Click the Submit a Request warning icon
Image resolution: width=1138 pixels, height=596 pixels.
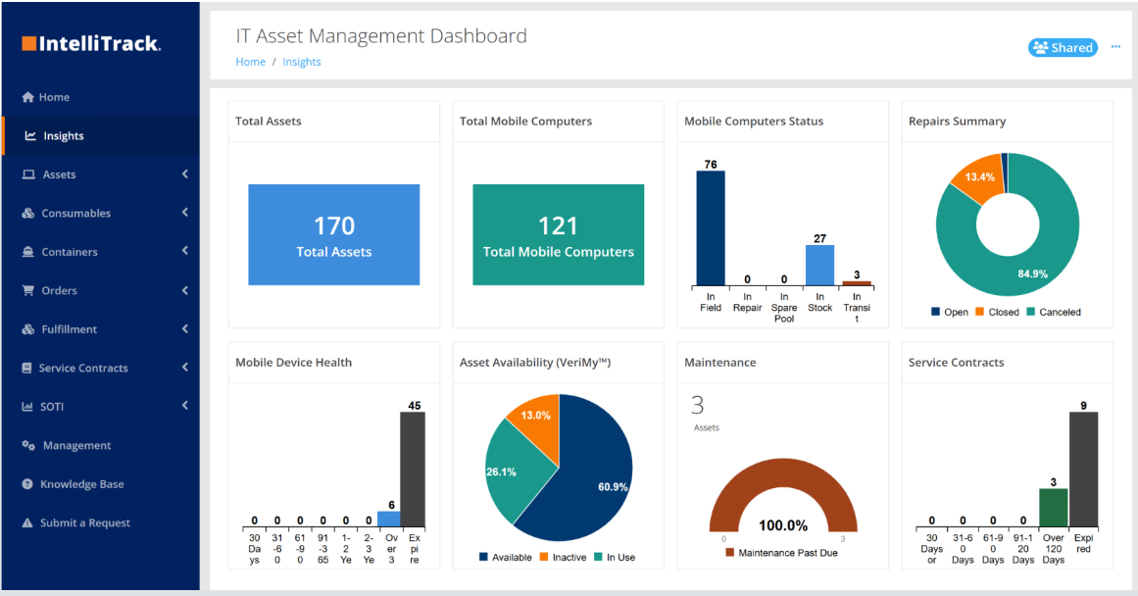coord(27,523)
